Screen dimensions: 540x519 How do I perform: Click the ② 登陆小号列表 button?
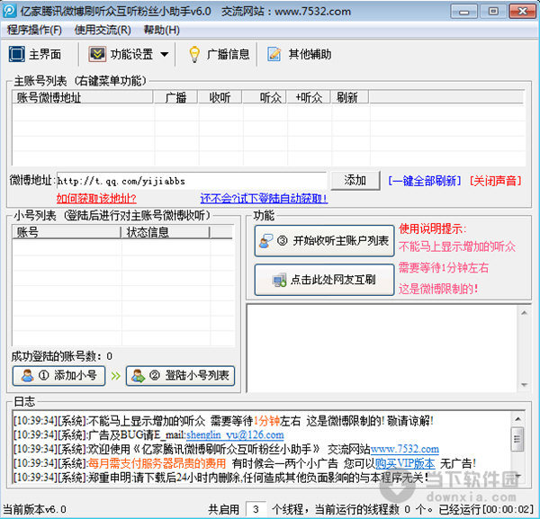click(181, 375)
